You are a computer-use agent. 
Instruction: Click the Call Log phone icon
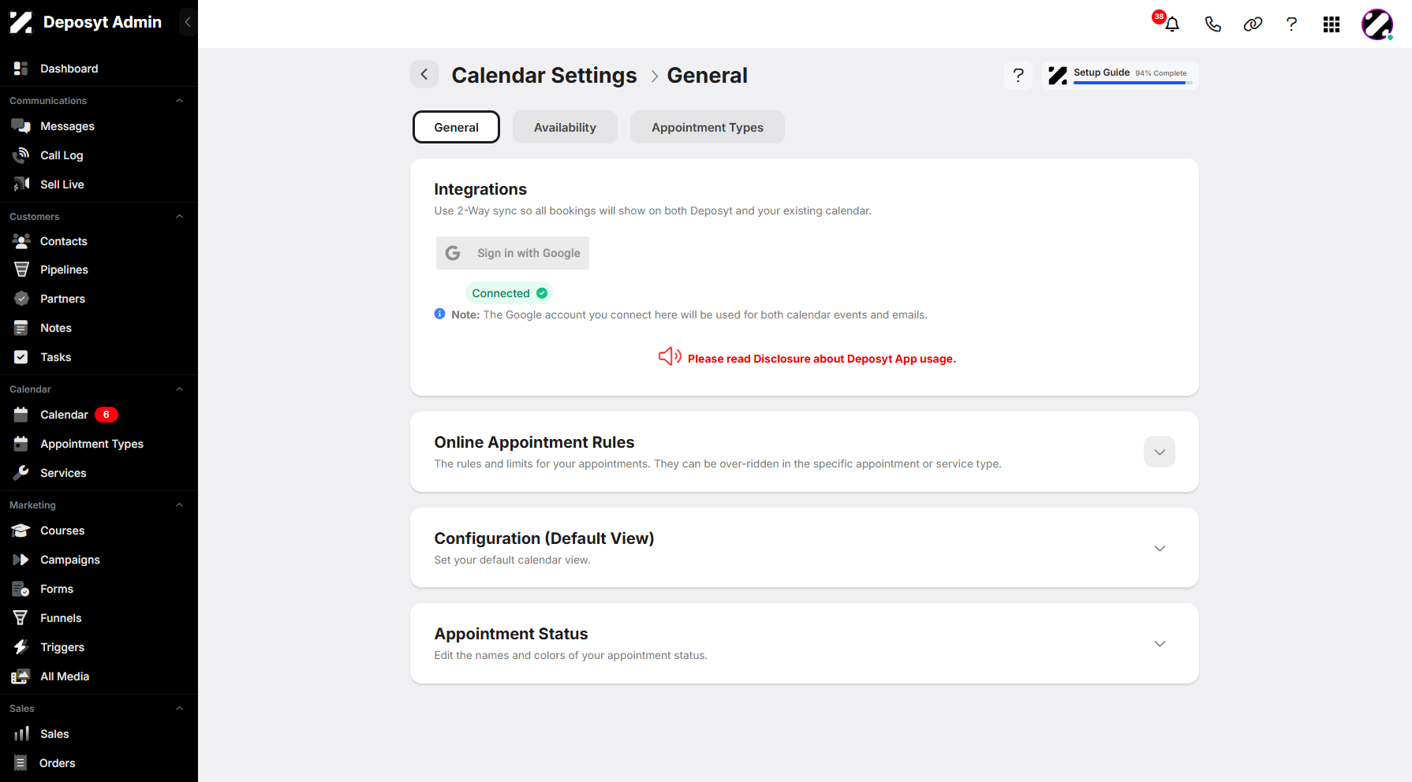[21, 155]
